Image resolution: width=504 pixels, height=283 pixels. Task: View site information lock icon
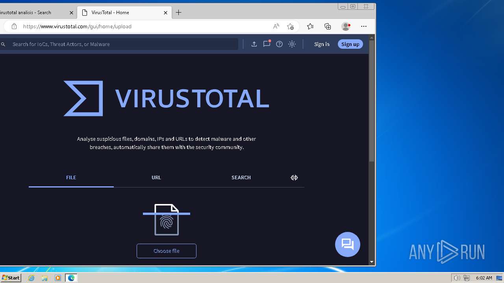pos(14,26)
